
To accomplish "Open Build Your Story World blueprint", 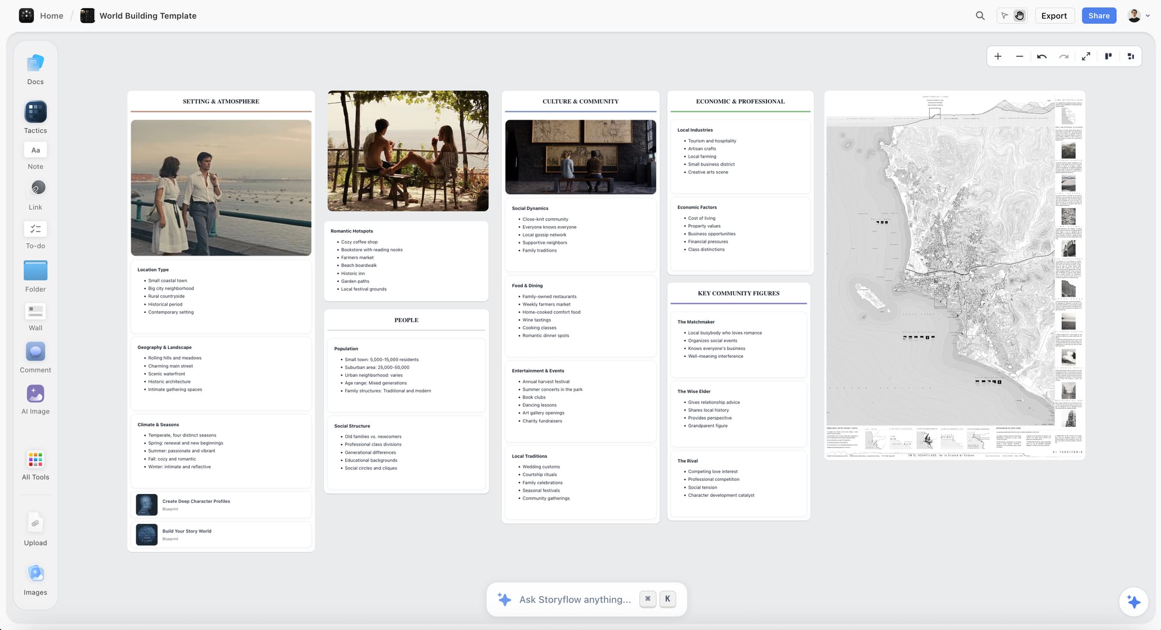I will coord(221,535).
